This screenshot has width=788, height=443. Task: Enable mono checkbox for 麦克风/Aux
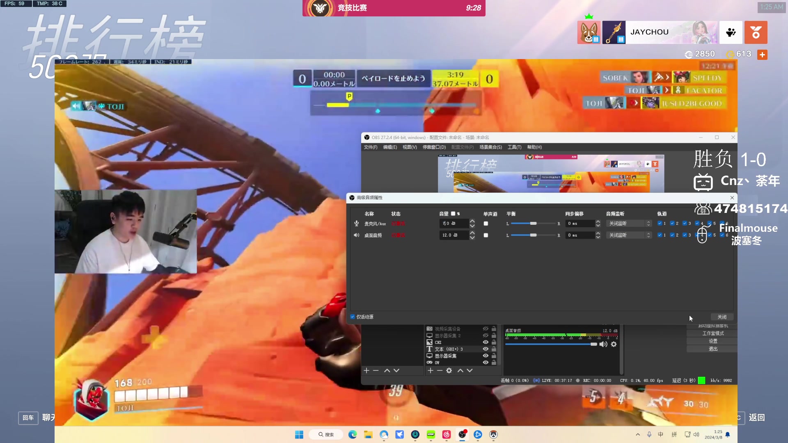pyautogui.click(x=486, y=224)
